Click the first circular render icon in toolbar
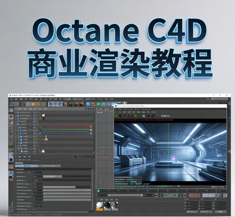Image resolution: width=235 pixels, height=217 pixels. pyautogui.click(x=51, y=104)
